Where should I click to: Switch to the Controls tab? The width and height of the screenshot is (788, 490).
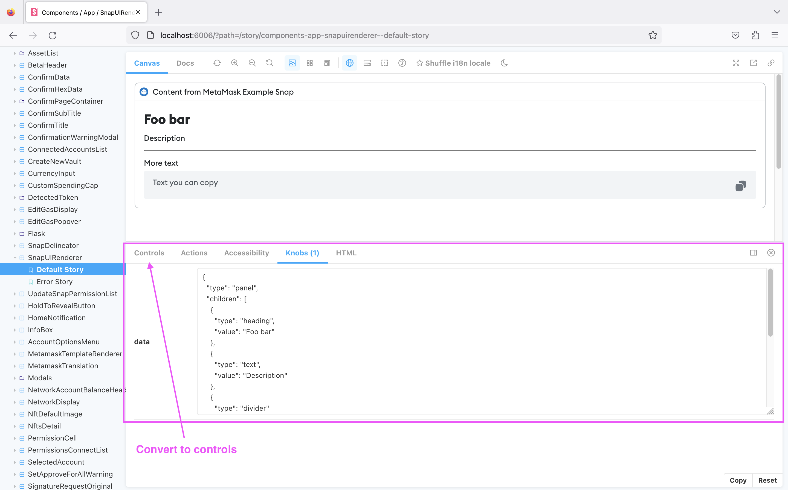click(x=149, y=253)
